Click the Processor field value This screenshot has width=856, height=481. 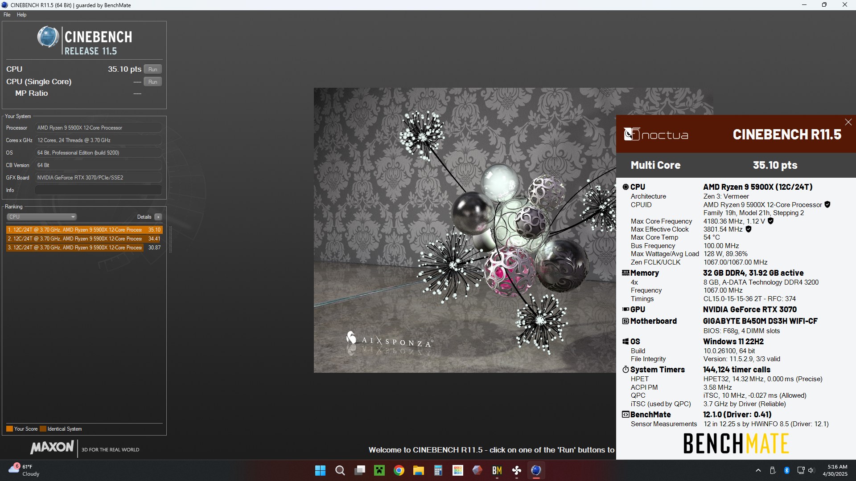pos(98,128)
